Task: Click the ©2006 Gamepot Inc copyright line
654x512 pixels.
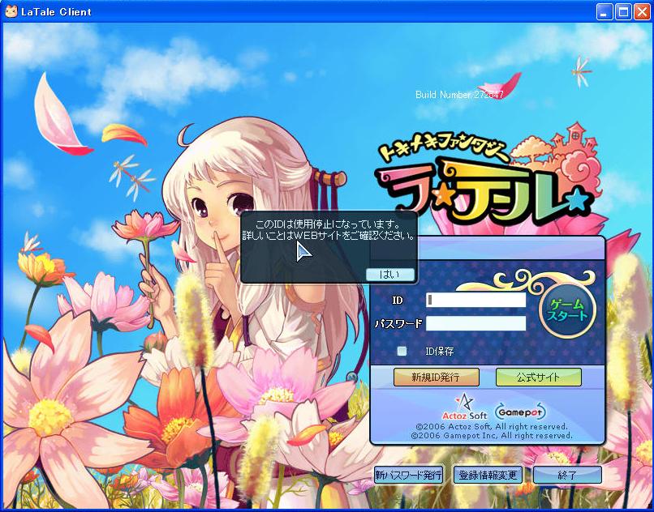Action: tap(492, 435)
